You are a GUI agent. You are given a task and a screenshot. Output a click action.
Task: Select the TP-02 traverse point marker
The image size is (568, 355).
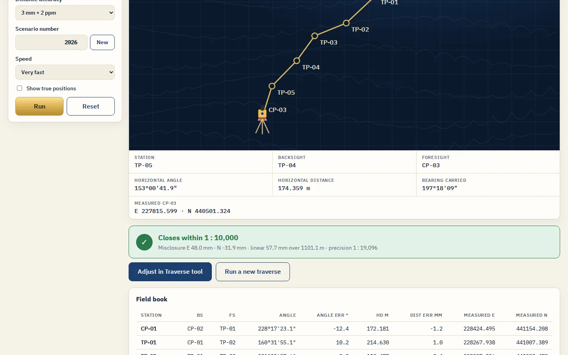pyautogui.click(x=346, y=23)
